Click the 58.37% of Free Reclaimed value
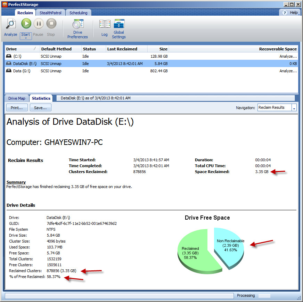 point(54,277)
